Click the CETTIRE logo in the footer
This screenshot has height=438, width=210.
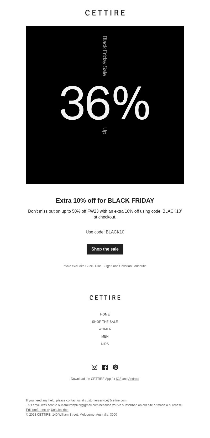(105, 297)
